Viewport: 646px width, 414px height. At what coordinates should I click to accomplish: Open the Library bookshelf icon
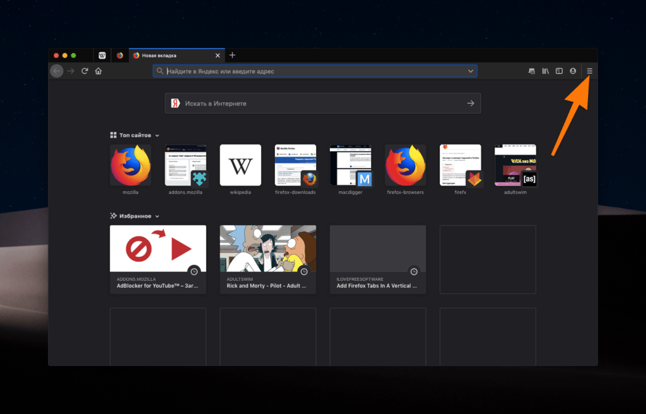coord(546,71)
